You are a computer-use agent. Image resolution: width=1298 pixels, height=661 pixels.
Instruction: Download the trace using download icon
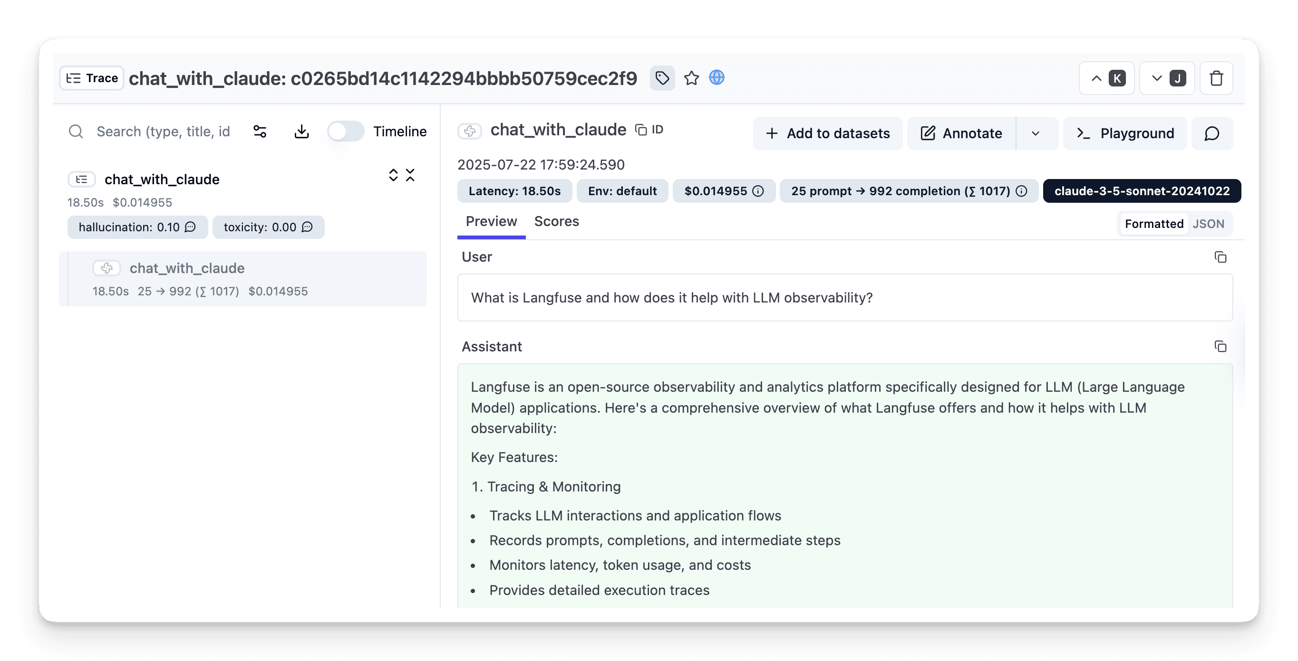coord(301,132)
